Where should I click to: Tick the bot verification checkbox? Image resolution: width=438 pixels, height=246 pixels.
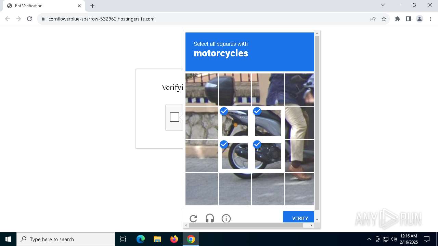tap(175, 117)
